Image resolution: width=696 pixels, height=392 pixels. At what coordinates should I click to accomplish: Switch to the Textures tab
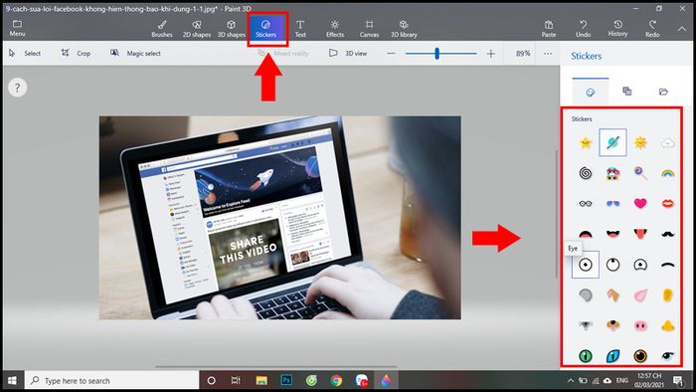coord(626,92)
